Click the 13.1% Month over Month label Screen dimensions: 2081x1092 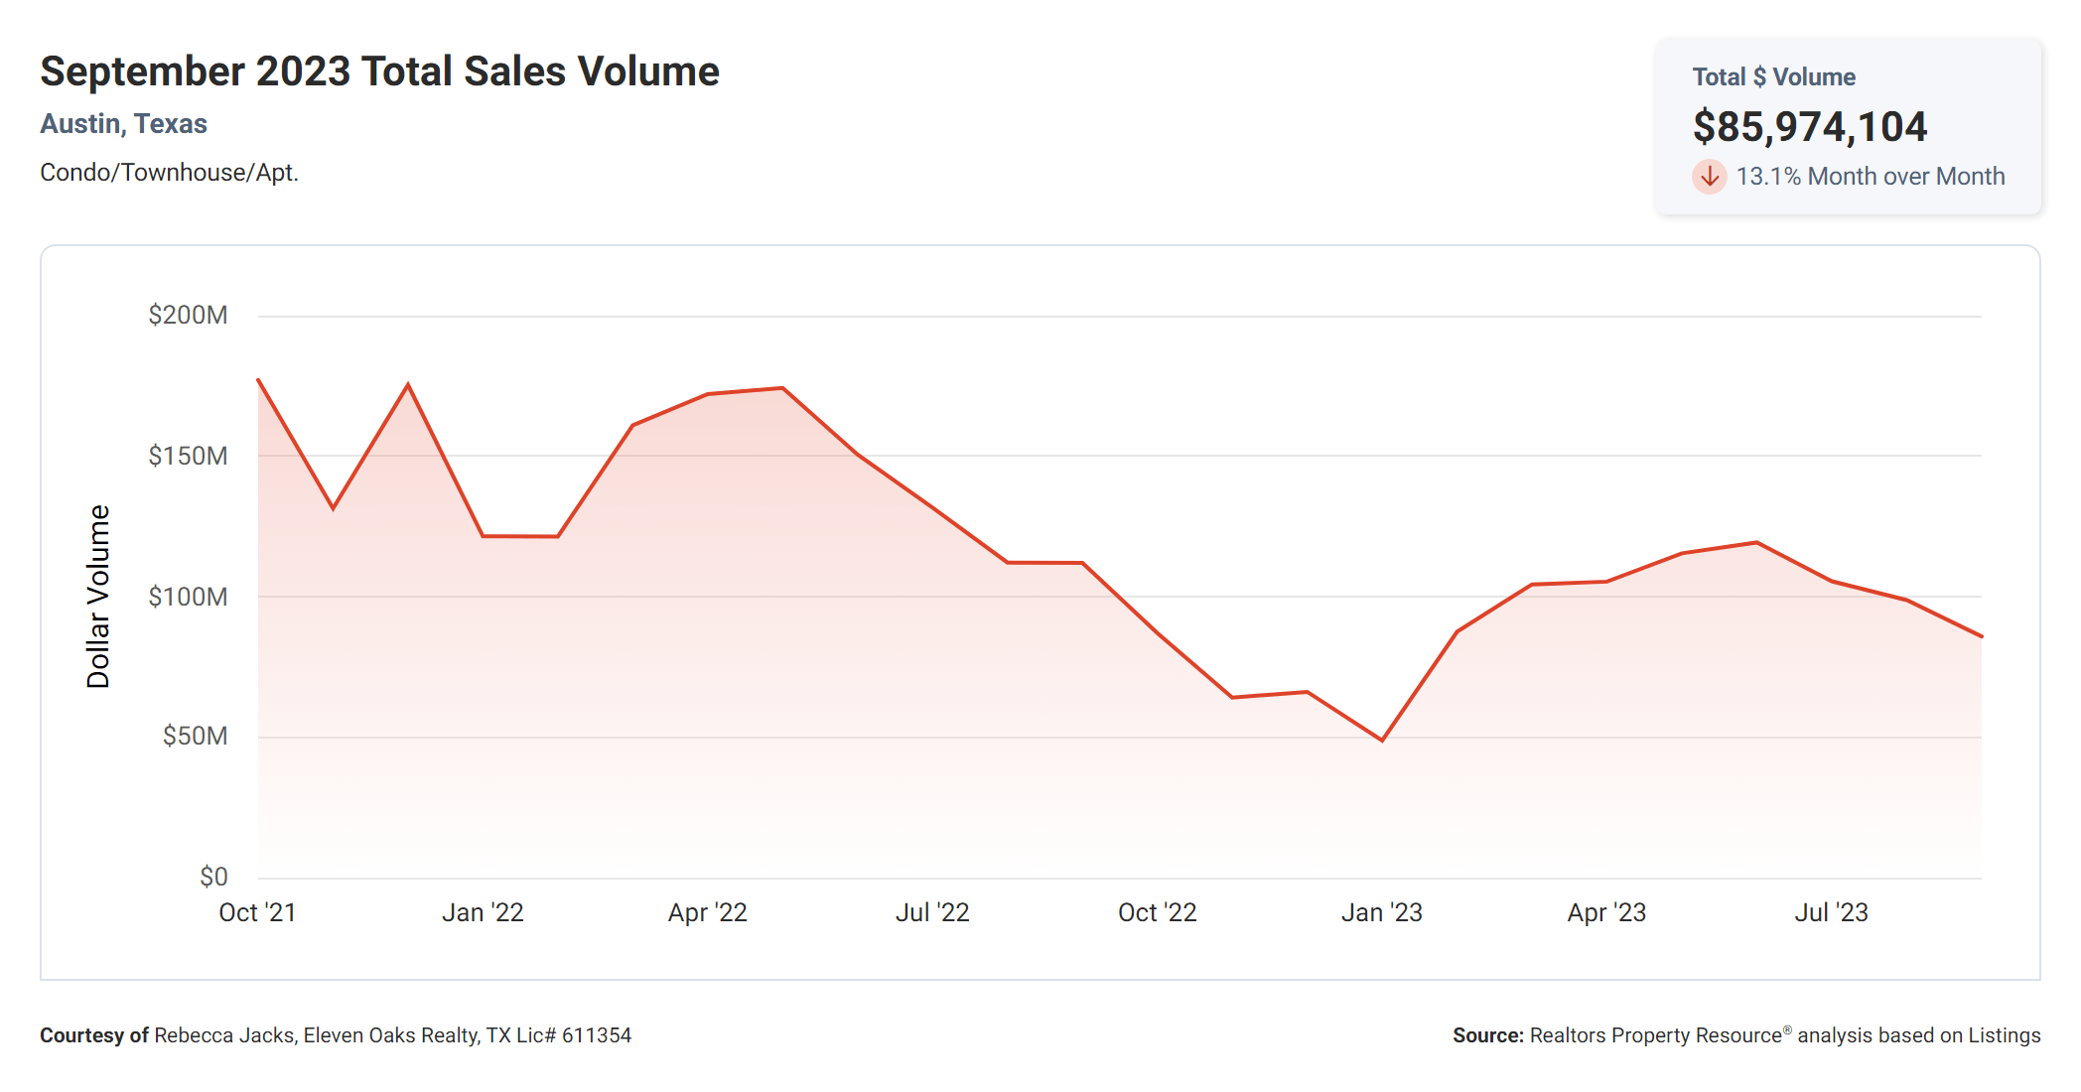point(1870,177)
